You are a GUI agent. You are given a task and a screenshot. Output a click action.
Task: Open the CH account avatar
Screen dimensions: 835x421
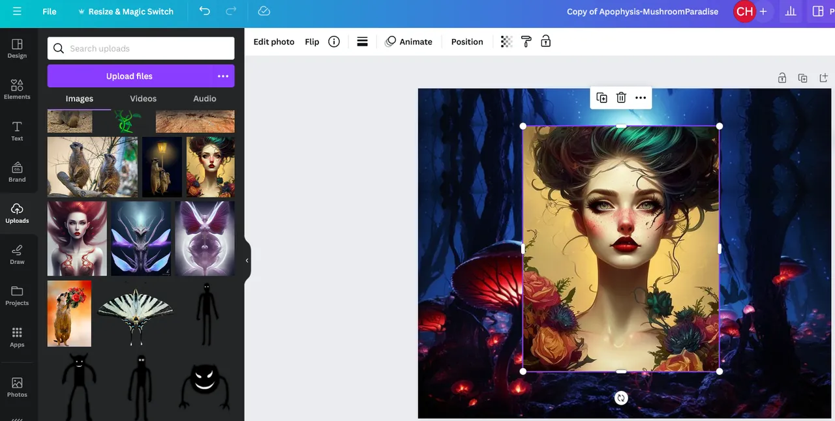click(x=744, y=12)
